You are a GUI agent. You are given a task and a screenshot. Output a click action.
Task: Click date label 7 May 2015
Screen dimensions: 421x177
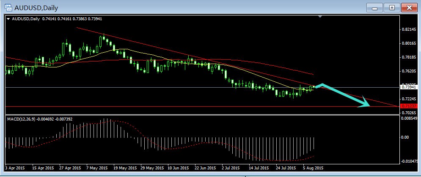click(97, 168)
